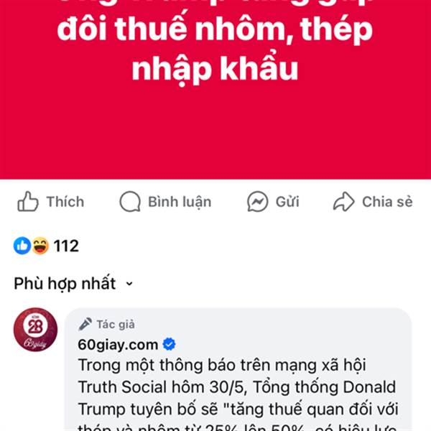Open the red headline post image
Image resolution: width=431 pixels, height=431 pixels.
(x=215, y=90)
